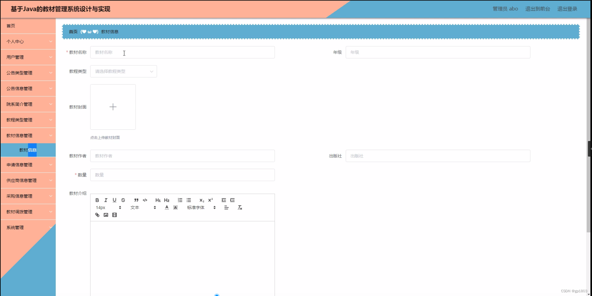Insert an ordered list

pos(180,200)
